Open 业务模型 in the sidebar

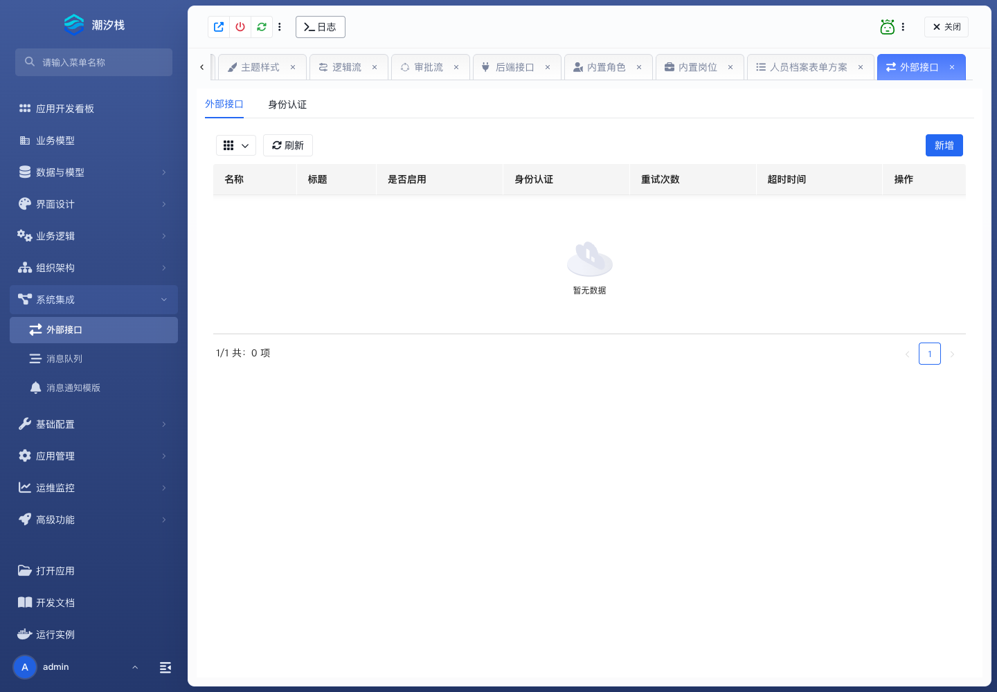click(x=93, y=140)
